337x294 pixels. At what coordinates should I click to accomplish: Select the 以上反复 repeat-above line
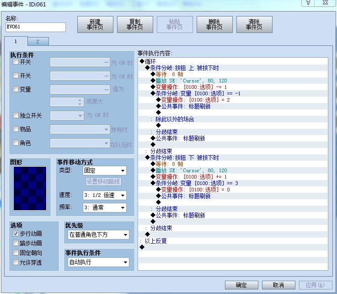pyautogui.click(x=233, y=241)
